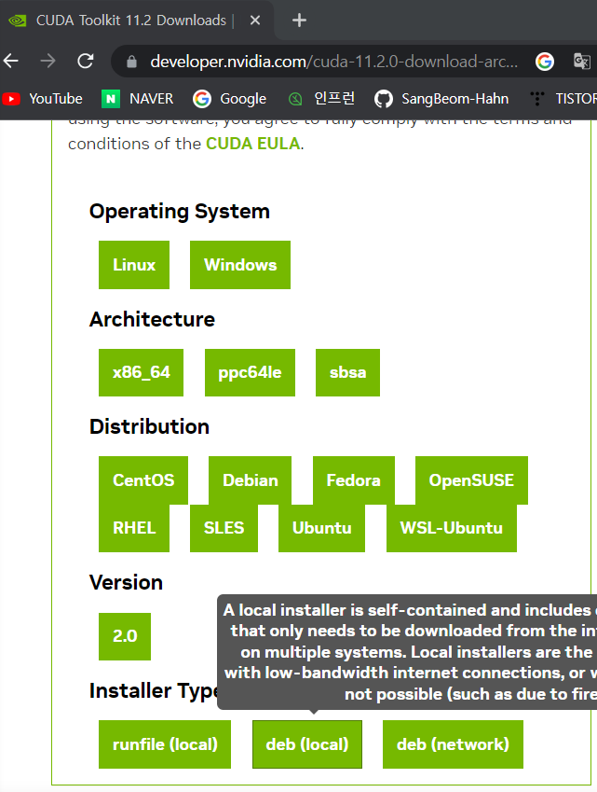Click the Google icon in address bar
Screen dimensions: 597x792
(545, 62)
